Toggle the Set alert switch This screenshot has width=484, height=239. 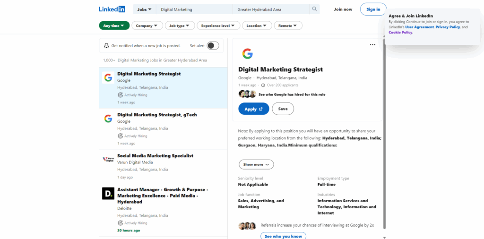[x=213, y=46]
